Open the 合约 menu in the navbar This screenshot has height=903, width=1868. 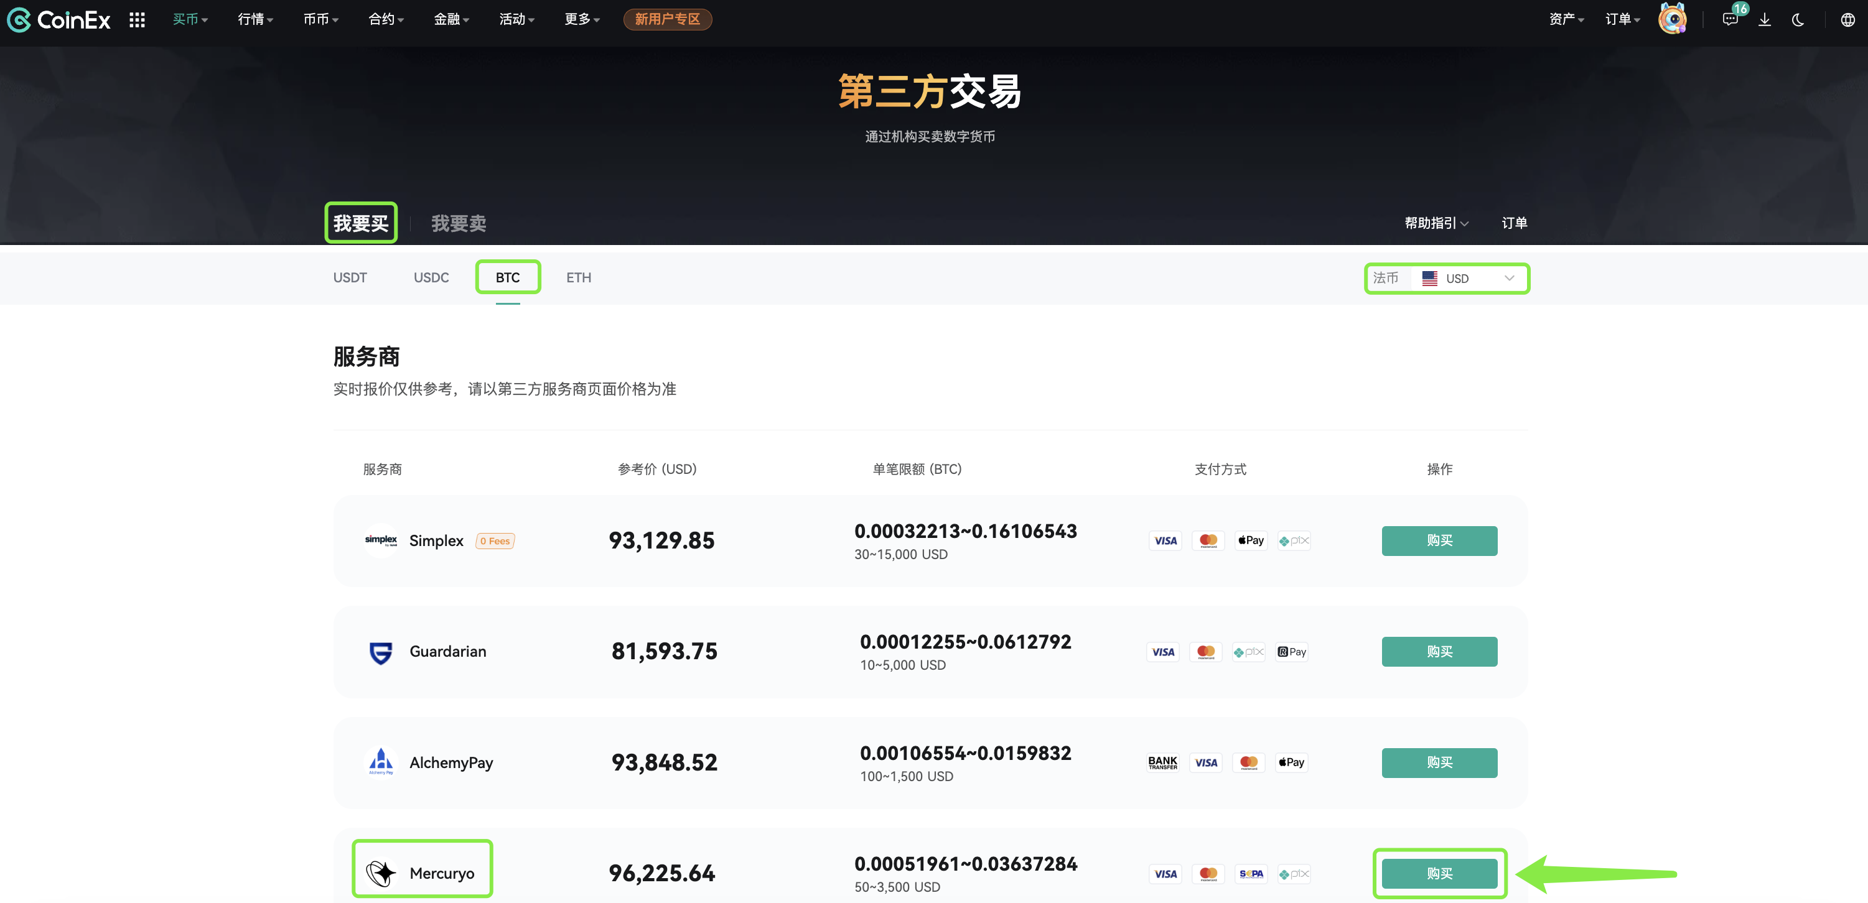click(383, 19)
